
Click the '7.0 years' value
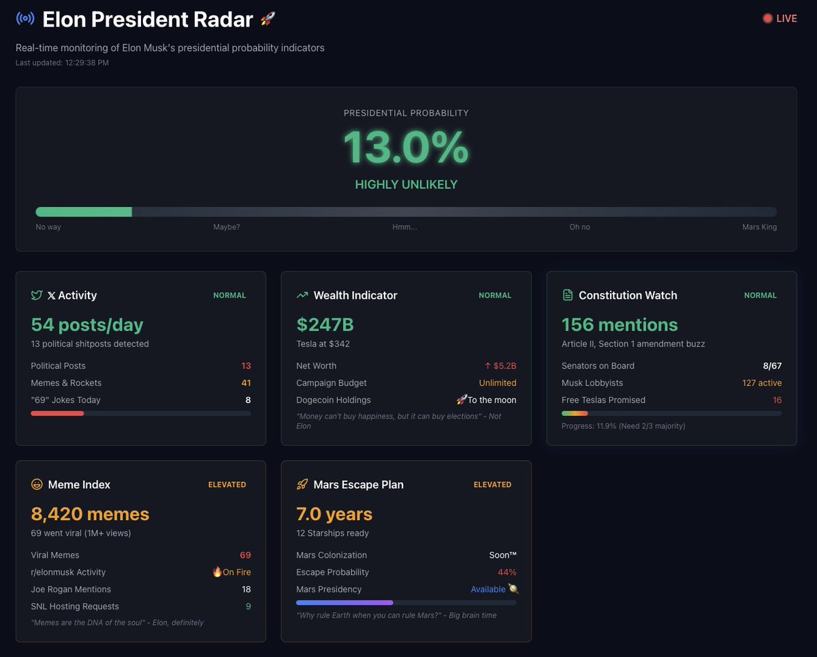pyautogui.click(x=334, y=514)
